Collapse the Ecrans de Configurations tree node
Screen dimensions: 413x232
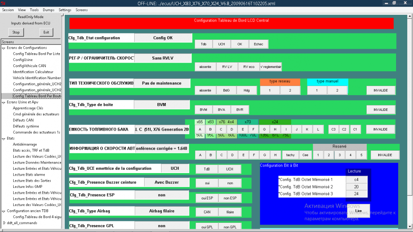4,48
